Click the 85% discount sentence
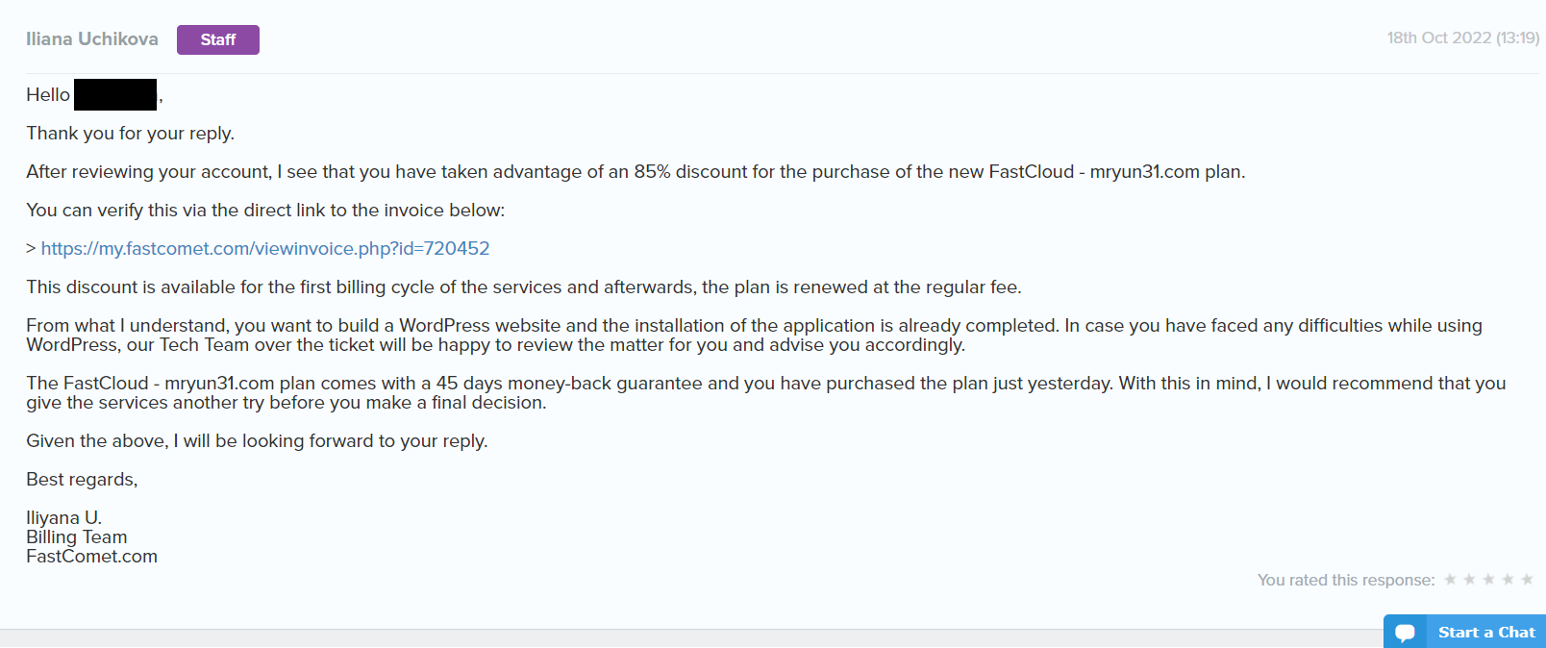This screenshot has height=648, width=1546. point(635,172)
